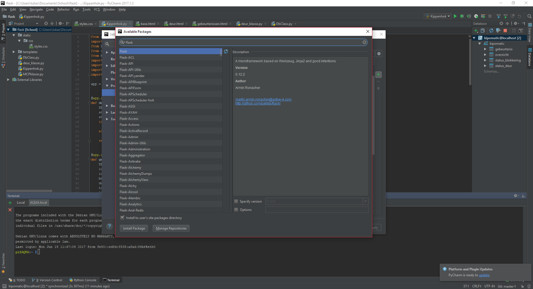Run the Kippenhok configuration
533x289 pixels.
click(x=455, y=16)
